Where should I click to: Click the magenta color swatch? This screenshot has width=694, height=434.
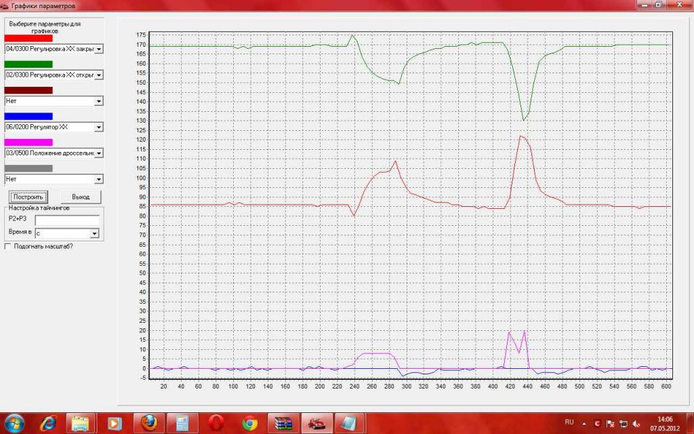[x=28, y=142]
